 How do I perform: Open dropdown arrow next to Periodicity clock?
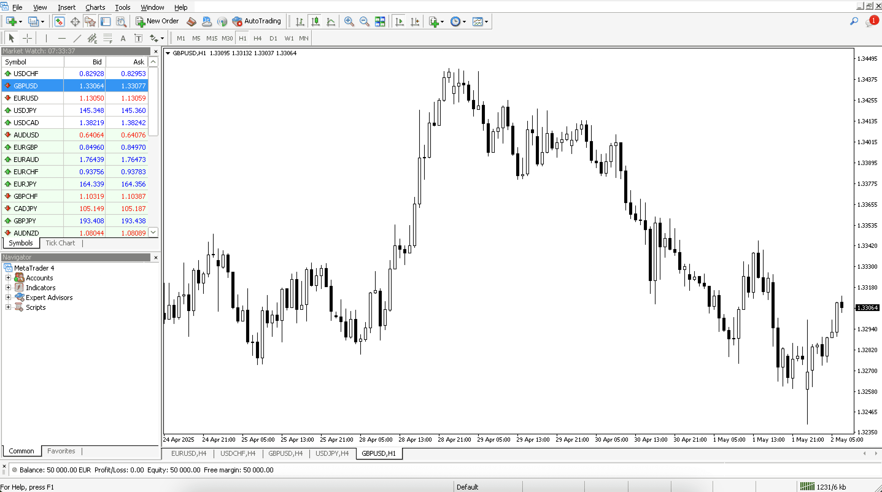(464, 22)
